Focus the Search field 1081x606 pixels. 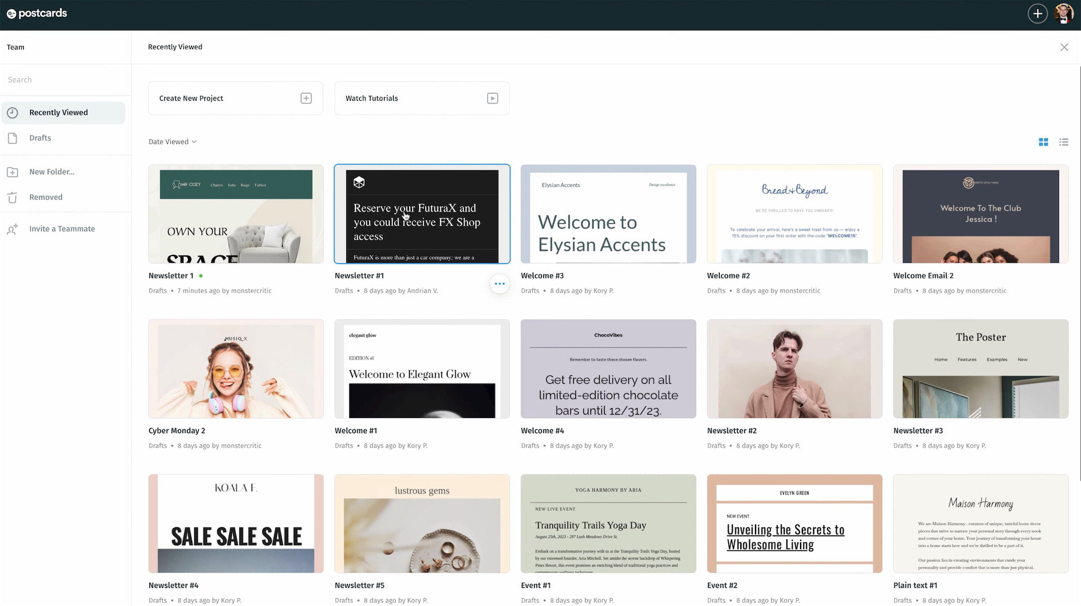pos(65,80)
